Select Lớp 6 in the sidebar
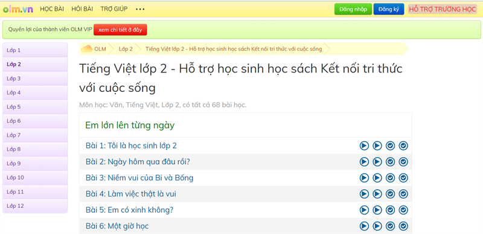Screen dimensions: 483x234 click(35, 121)
